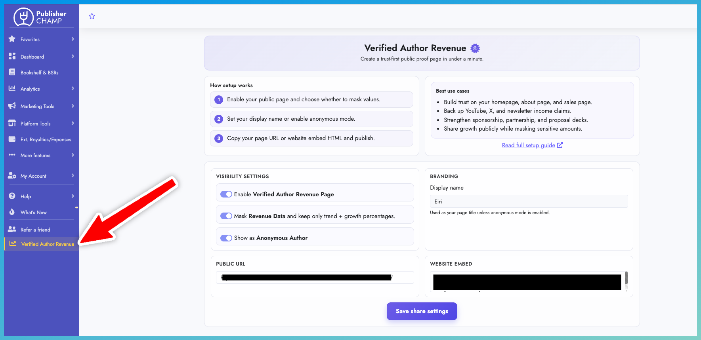The width and height of the screenshot is (701, 340).
Task: Click the What's New flame icon
Action: coord(12,212)
